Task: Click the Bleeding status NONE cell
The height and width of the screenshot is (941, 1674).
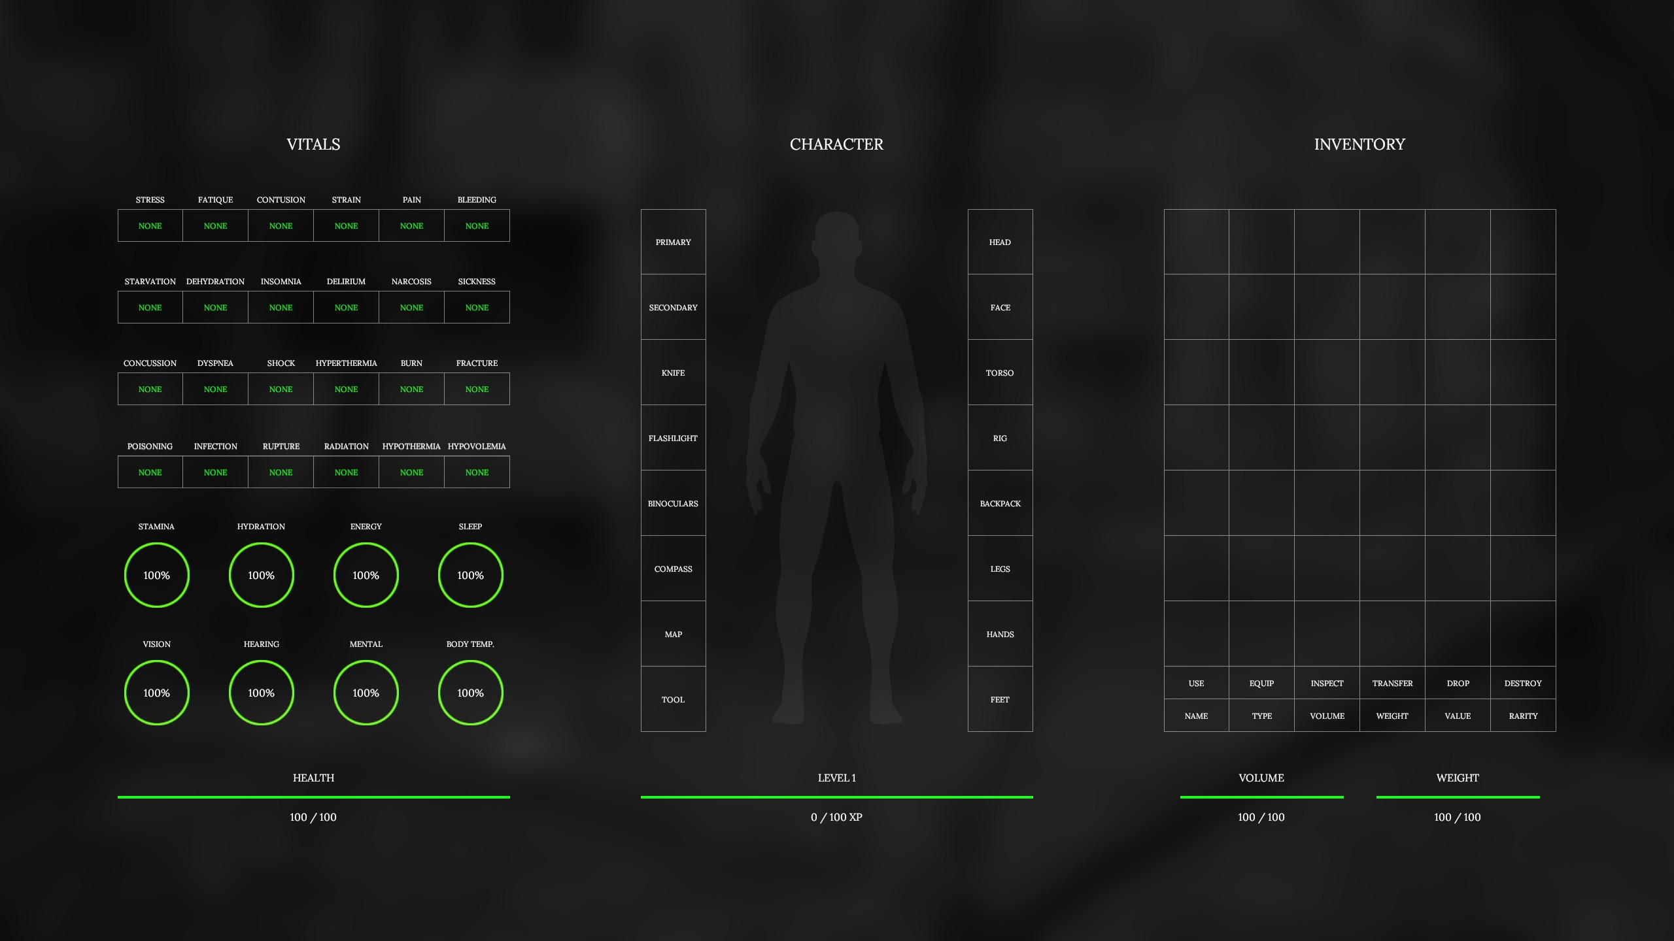Action: tap(477, 225)
